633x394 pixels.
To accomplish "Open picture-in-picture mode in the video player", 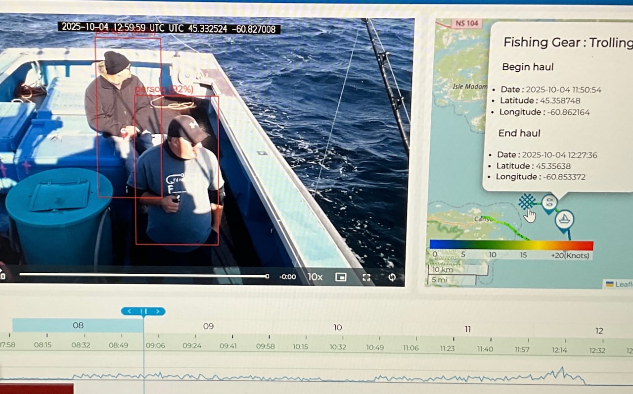I will click(340, 277).
